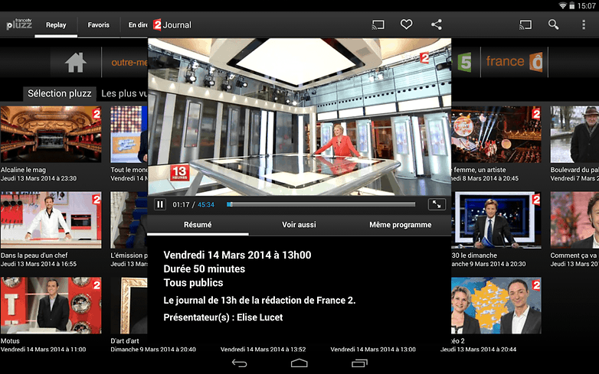Screen dimensions: 599x374
Task: Open Android recent apps
Action: [x=359, y=363]
